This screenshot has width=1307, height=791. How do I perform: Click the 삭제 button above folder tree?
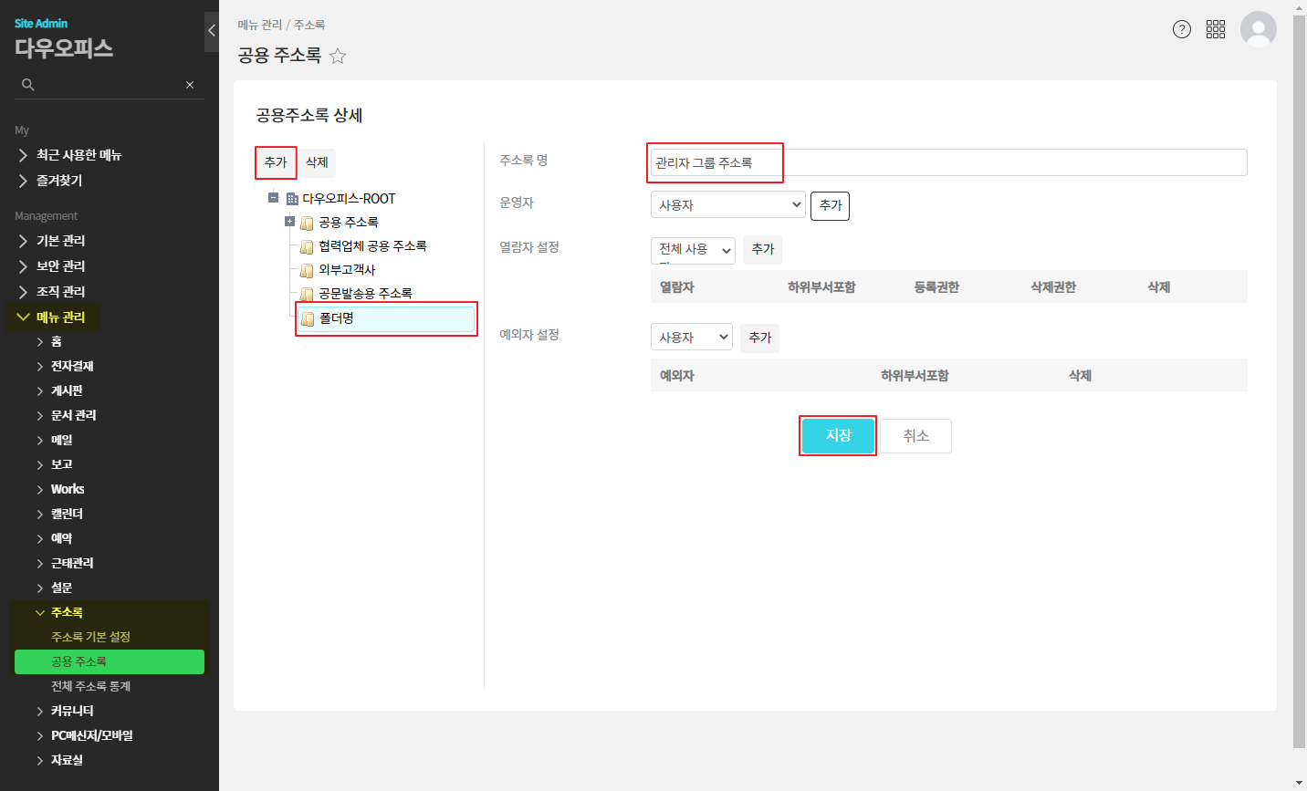pos(317,162)
